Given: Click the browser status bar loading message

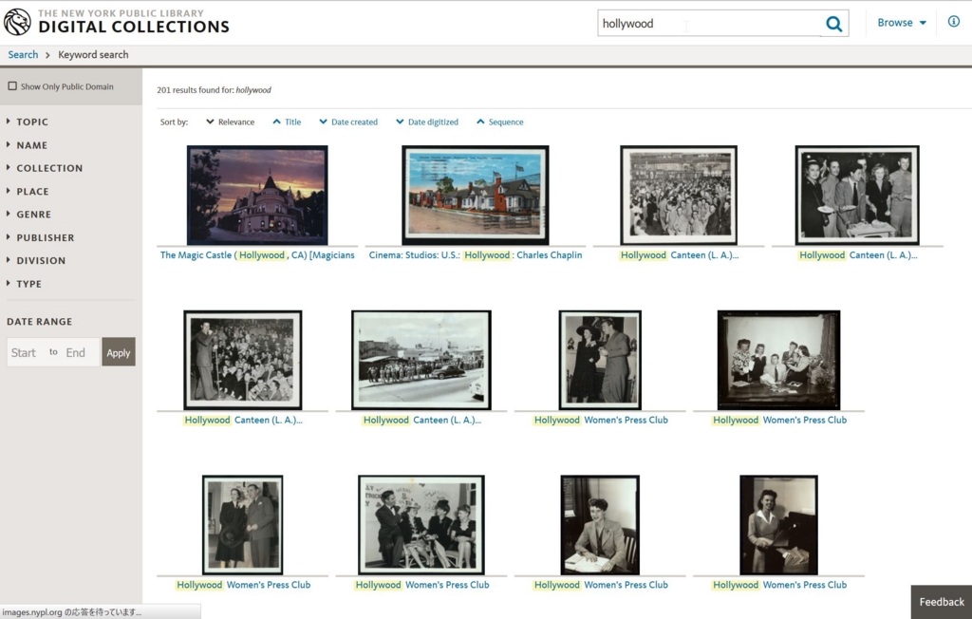Looking at the screenshot, I should tap(72, 612).
